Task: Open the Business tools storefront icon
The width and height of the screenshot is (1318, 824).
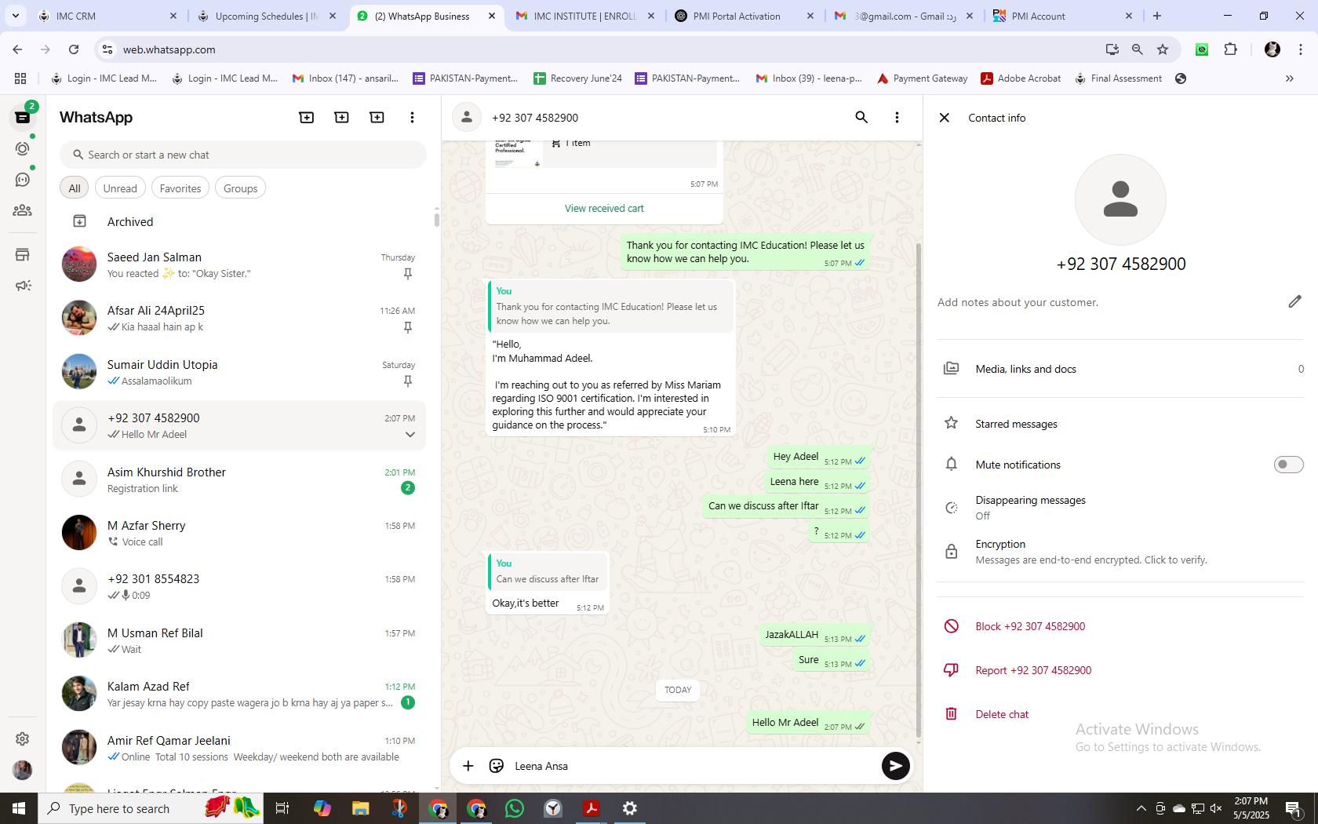Action: (23, 254)
